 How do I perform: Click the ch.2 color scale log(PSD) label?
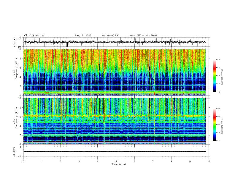click(x=222, y=126)
